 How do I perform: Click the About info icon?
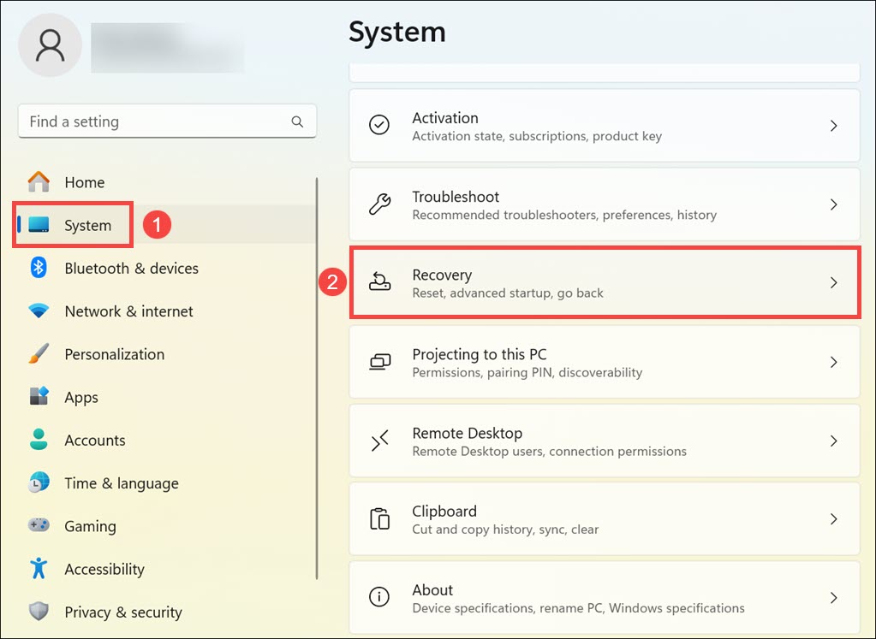[379, 598]
